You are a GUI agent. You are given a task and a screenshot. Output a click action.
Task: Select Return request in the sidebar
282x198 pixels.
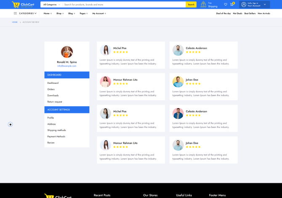[x=55, y=102]
